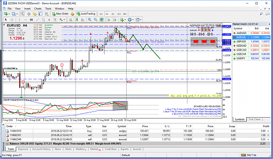Image resolution: width=273 pixels, height=159 pixels.
Task: Switch to the Journal tab
Action: click(x=137, y=149)
